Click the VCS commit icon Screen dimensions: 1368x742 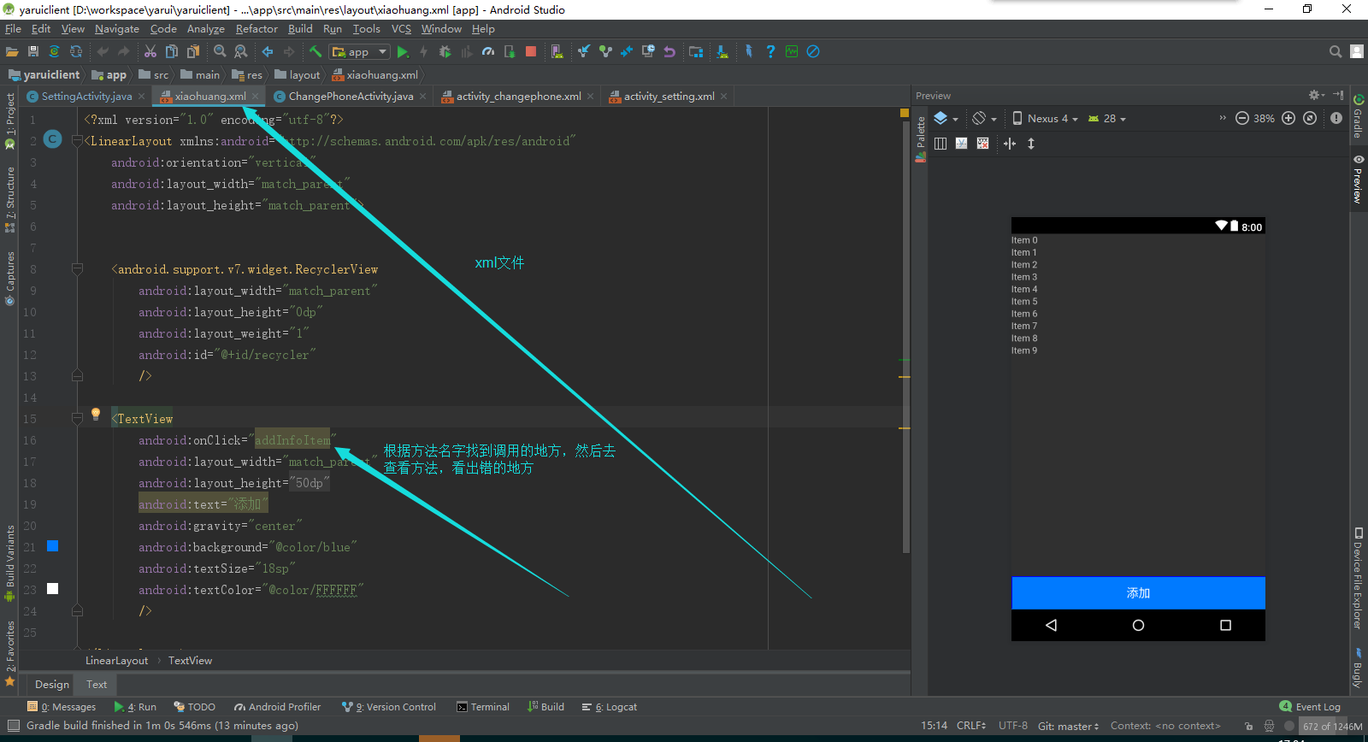pos(605,51)
